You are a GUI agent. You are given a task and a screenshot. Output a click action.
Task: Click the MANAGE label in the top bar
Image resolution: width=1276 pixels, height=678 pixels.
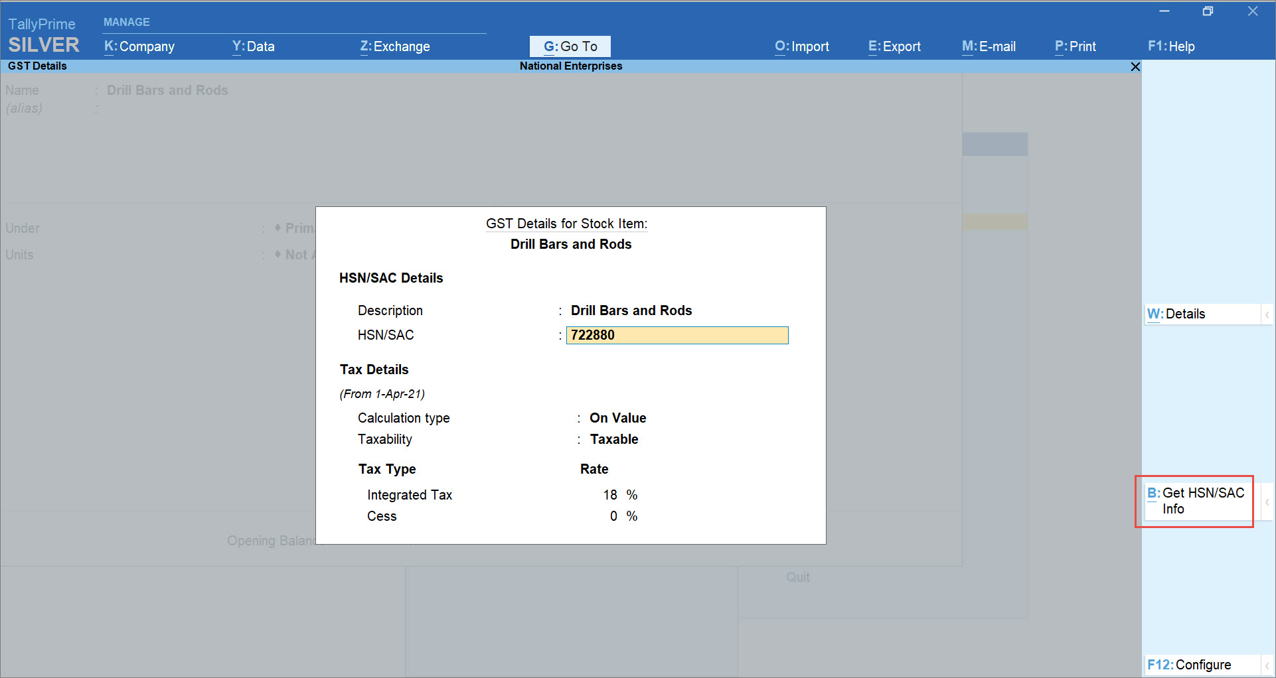coord(127,22)
